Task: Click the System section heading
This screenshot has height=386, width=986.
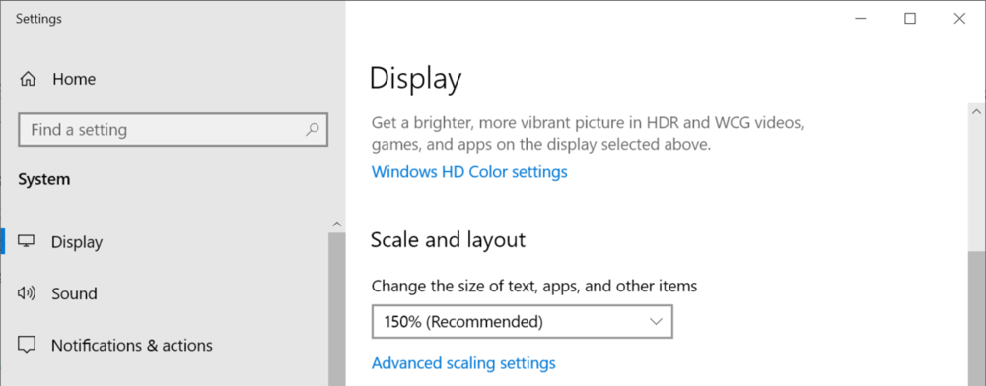Action: click(x=44, y=179)
